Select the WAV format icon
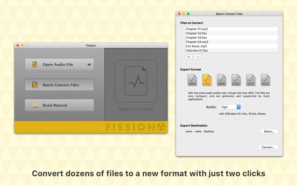The height and width of the screenshot is (186, 297). tap(265, 80)
